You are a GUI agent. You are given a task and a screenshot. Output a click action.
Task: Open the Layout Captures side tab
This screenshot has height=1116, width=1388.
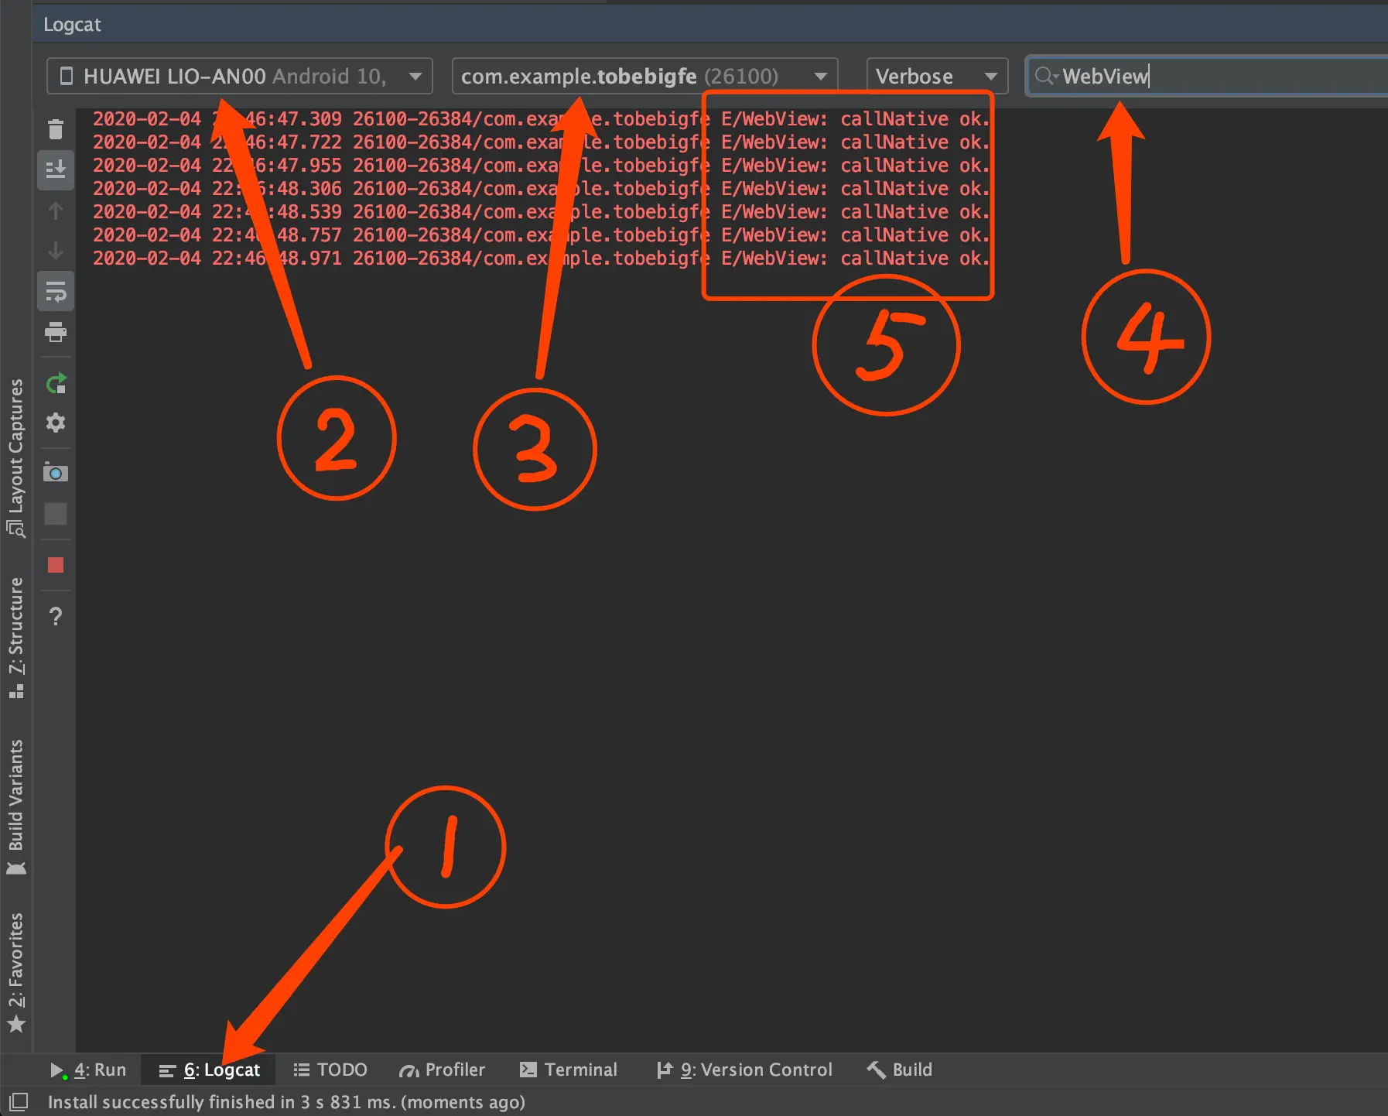point(15,457)
